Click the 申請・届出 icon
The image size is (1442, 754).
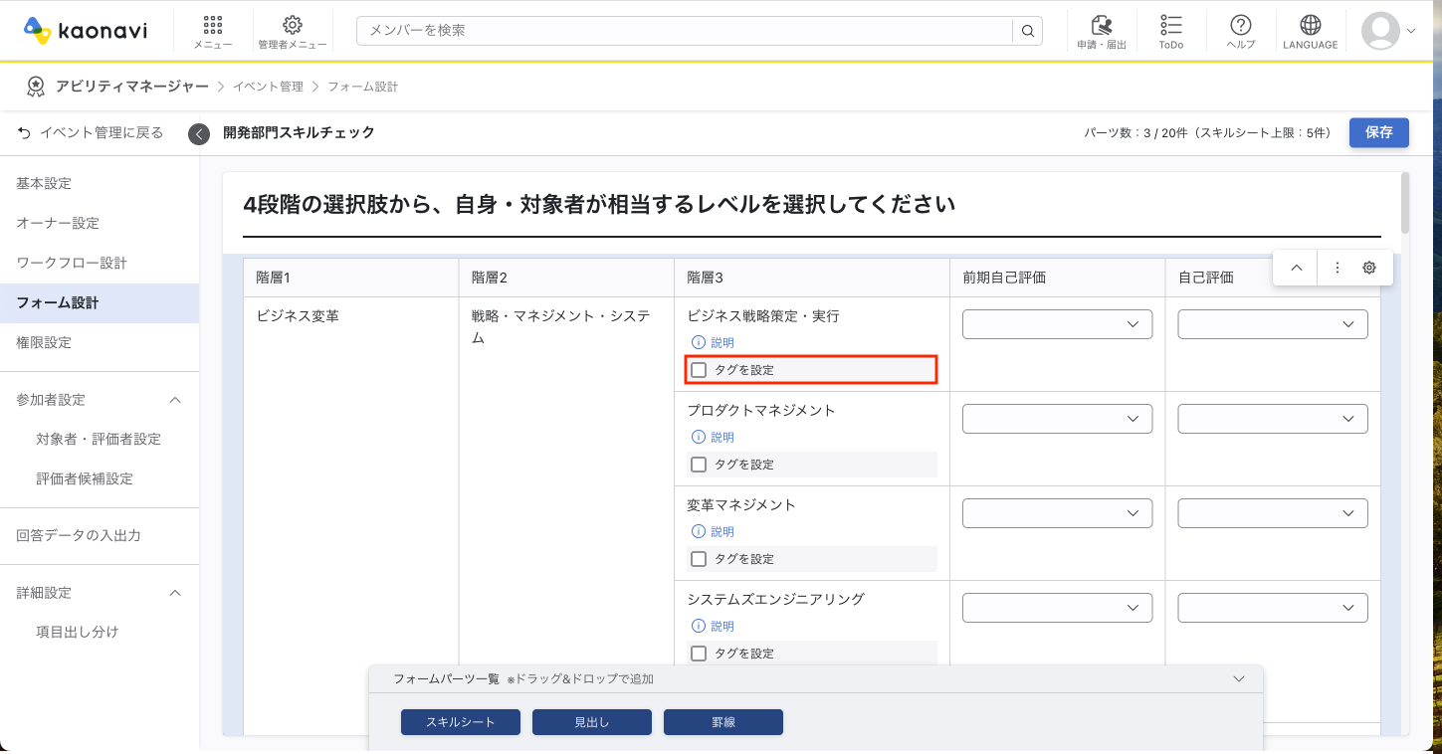click(x=1101, y=30)
